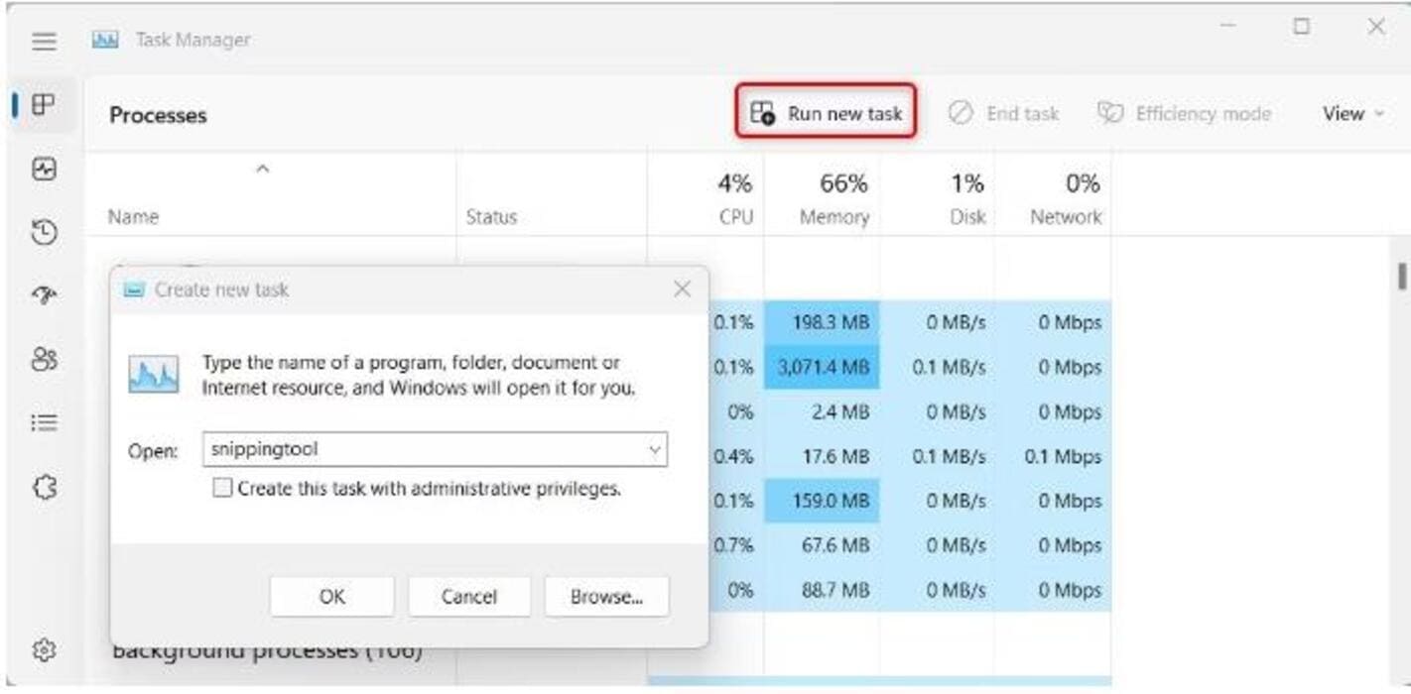Select the 0.7% CPU cell
The width and height of the screenshot is (1411, 694).
[735, 546]
